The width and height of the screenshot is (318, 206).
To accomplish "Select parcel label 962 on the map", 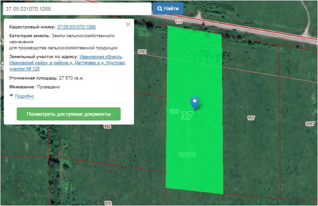I will (x=108, y=126).
